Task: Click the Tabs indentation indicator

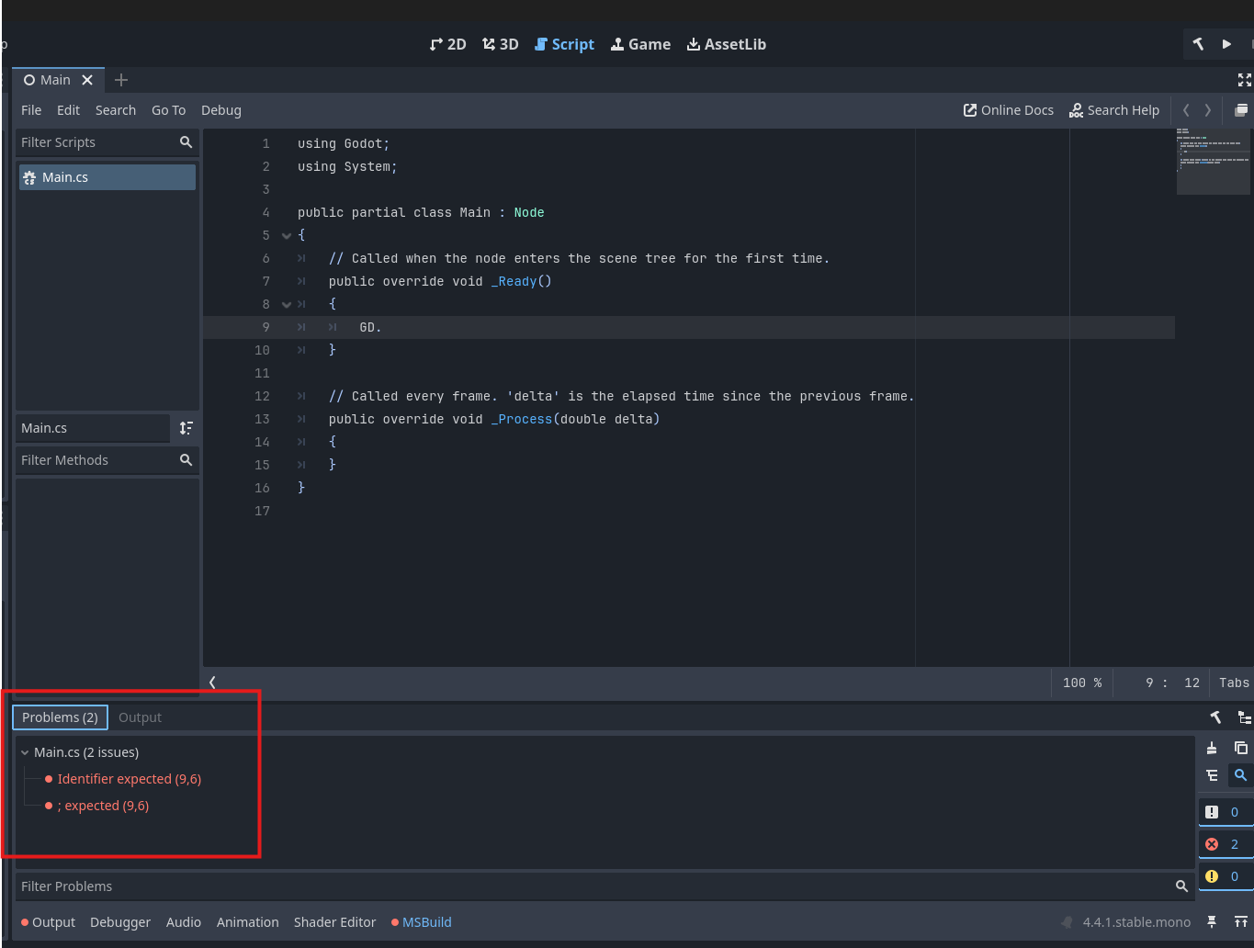Action: [x=1234, y=683]
